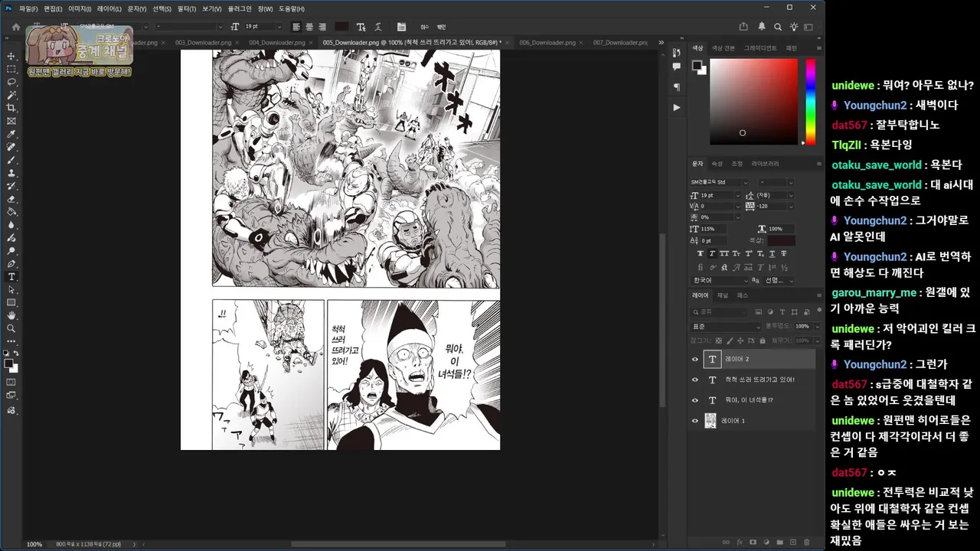Hide the 척척 쓰러 뜨려가고 있어! layer
This screenshot has width=980, height=551.
click(x=695, y=380)
